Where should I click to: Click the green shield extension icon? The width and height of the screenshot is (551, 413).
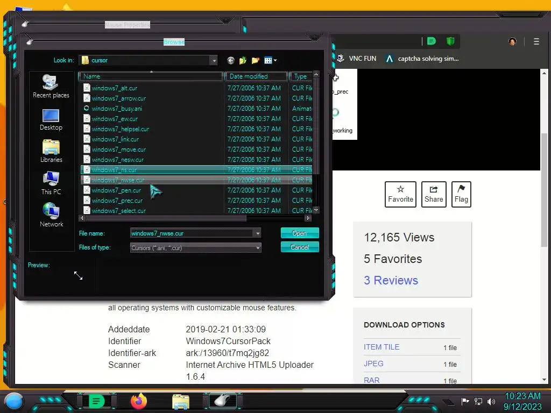450,41
